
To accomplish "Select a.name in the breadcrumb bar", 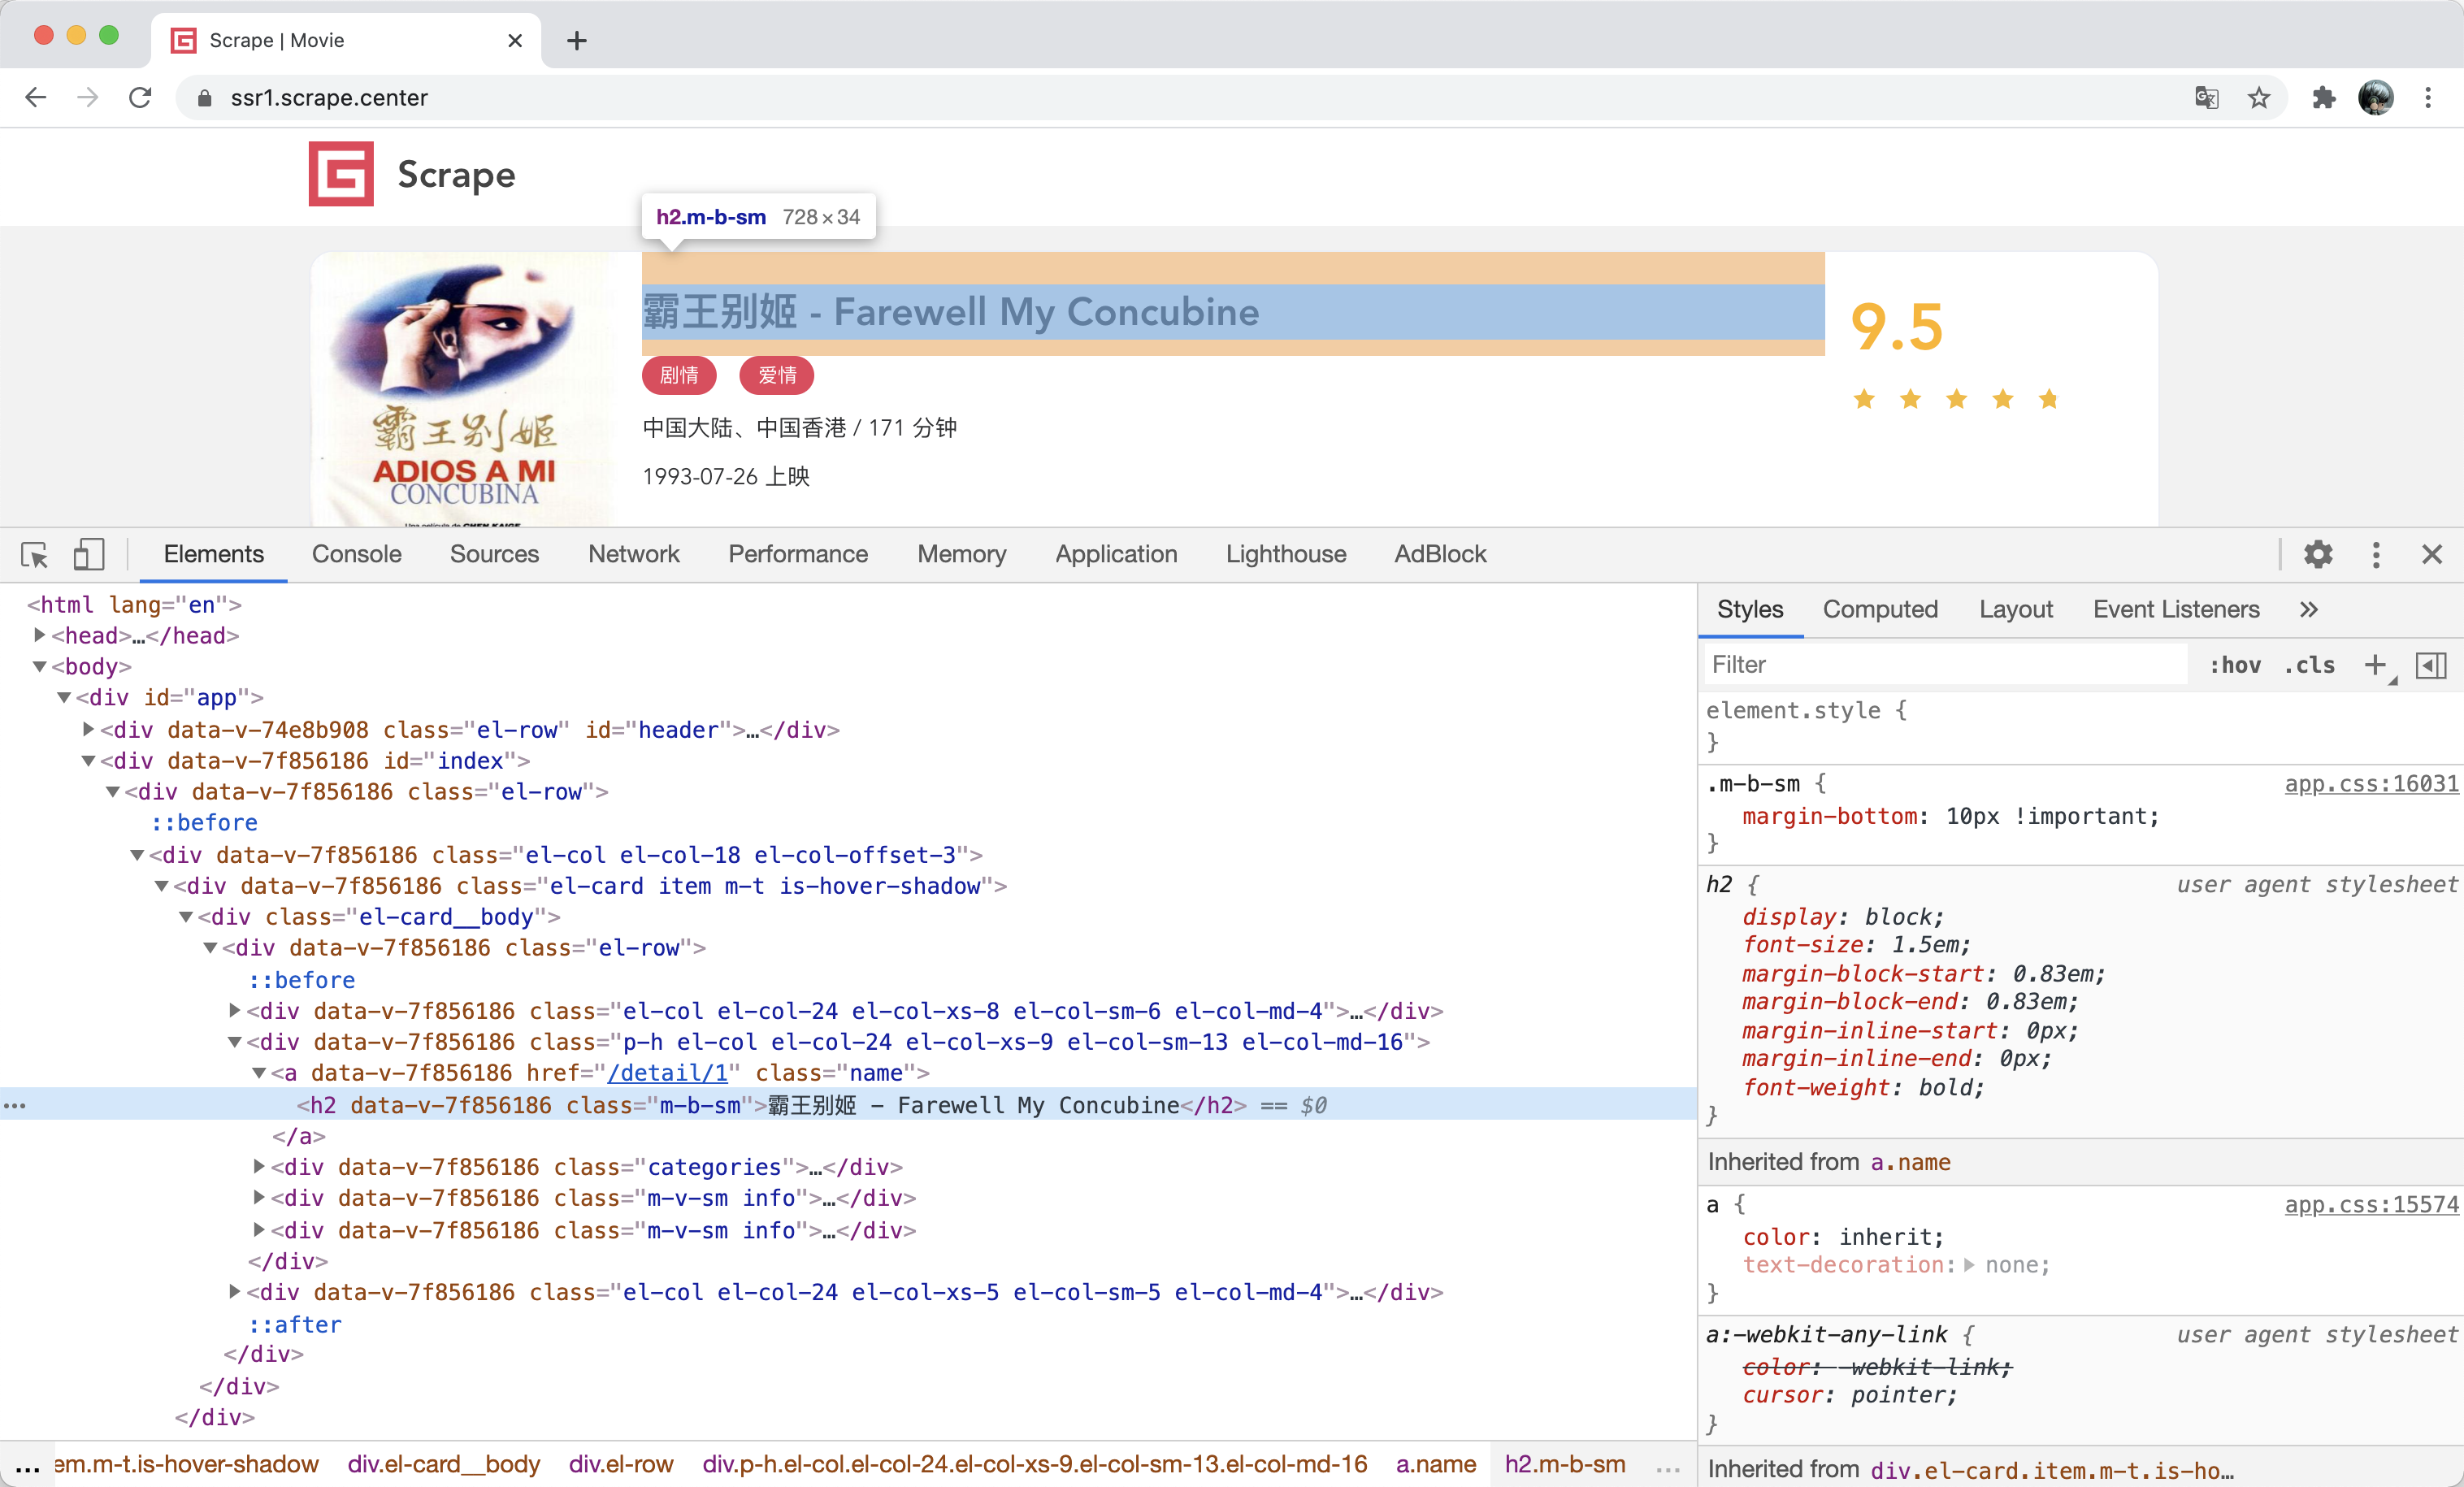I will pos(1435,1464).
